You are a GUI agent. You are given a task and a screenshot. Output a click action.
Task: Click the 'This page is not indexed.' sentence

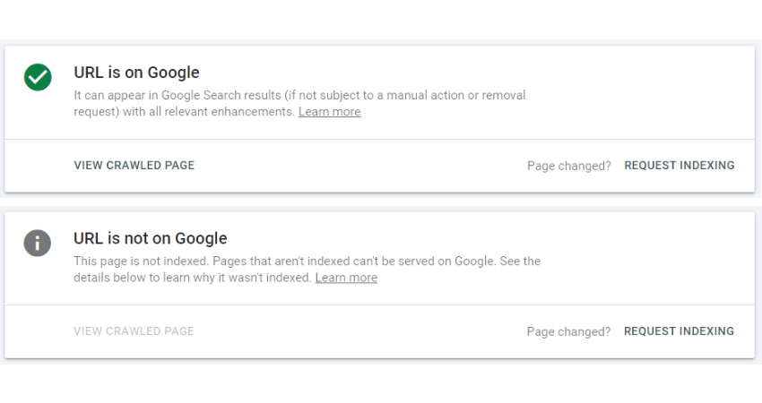142,262
